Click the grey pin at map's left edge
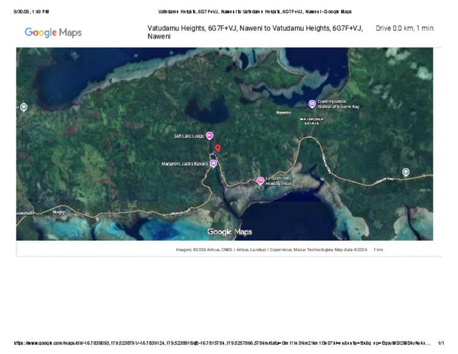Screen dimensions: 458x354 (24, 107)
